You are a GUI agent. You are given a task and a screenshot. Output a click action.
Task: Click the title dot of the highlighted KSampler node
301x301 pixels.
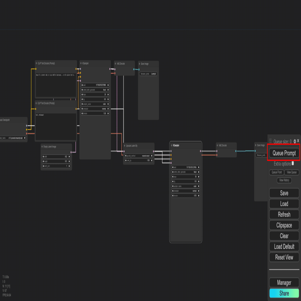pyautogui.click(x=171, y=145)
